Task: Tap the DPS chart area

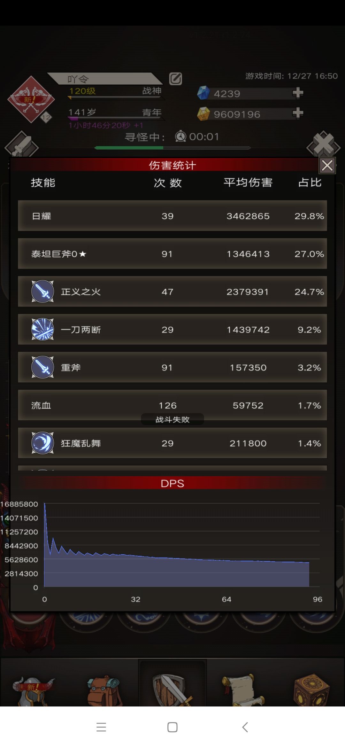Action: click(182, 545)
